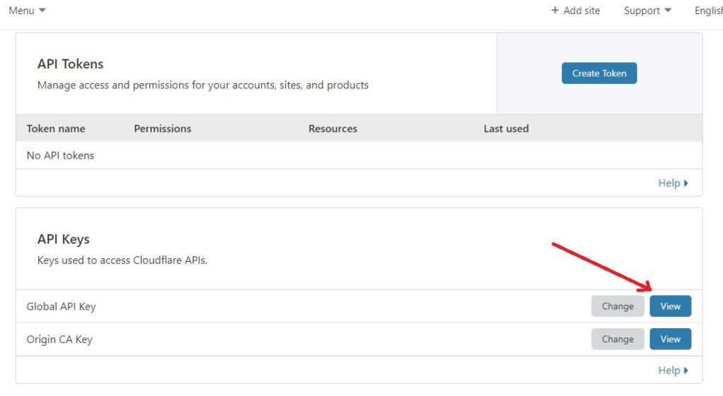
Task: Expand the Support dropdown menu
Action: point(647,11)
